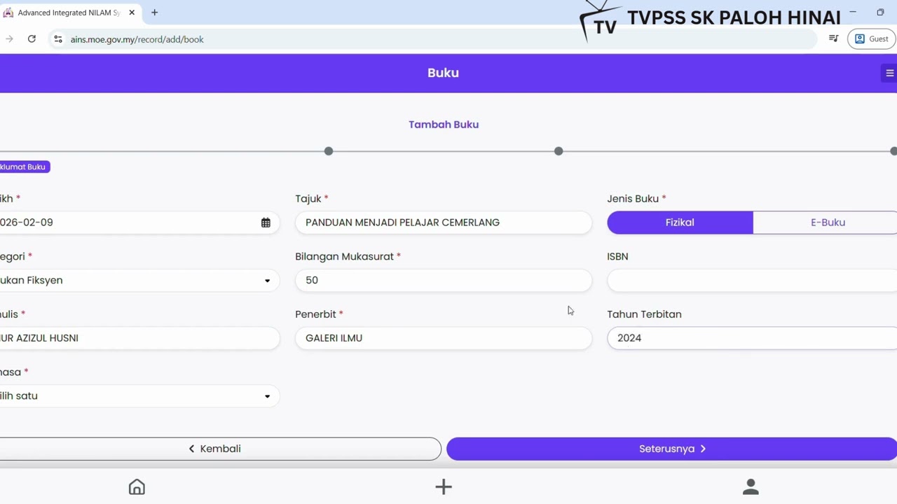Screen dimensions: 897x504
Task: Click the second progress step dot
Action: pos(329,151)
